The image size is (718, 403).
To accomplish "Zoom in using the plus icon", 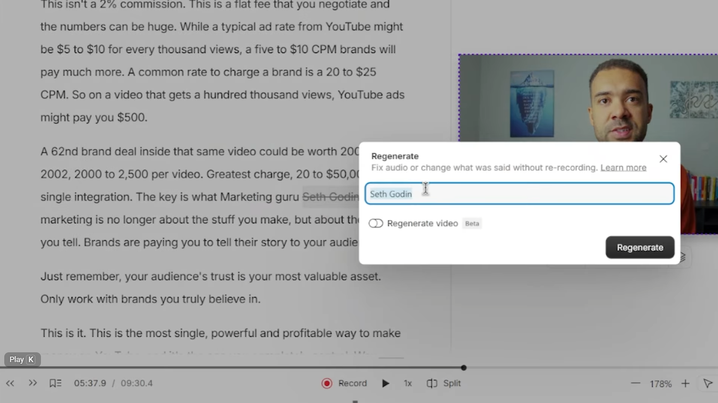I will pos(685,383).
